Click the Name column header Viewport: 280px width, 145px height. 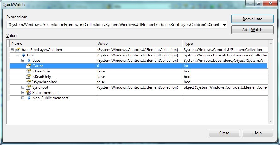(53, 43)
